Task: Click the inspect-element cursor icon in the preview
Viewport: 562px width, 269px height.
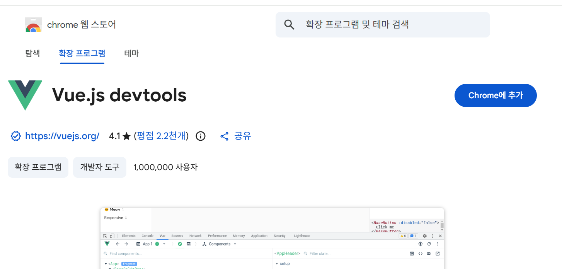Action: [x=105, y=236]
